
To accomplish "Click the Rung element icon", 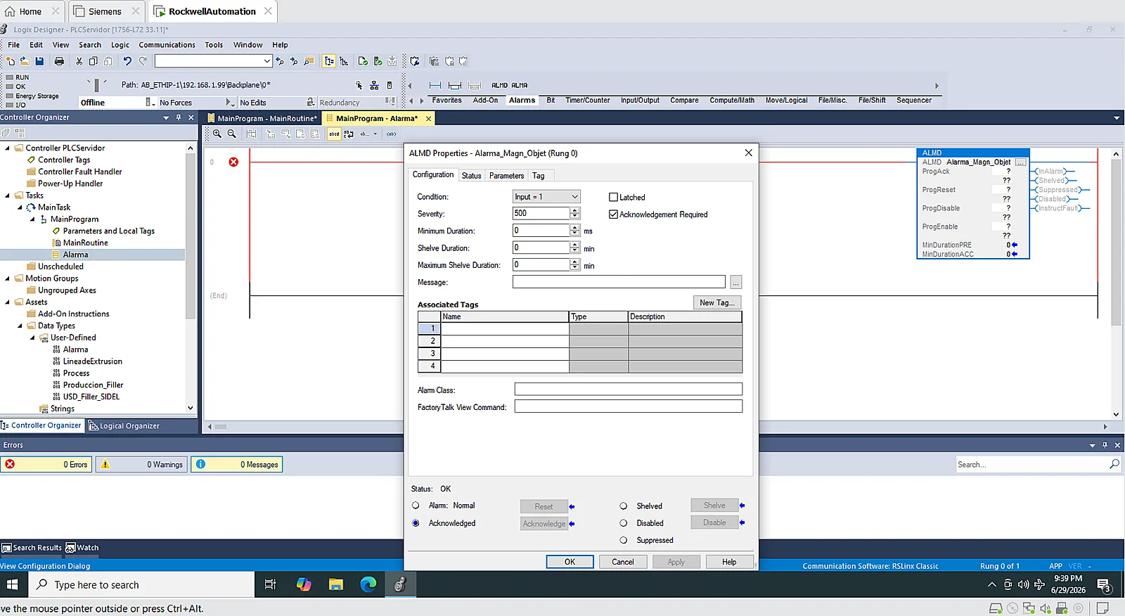I will click(x=435, y=85).
